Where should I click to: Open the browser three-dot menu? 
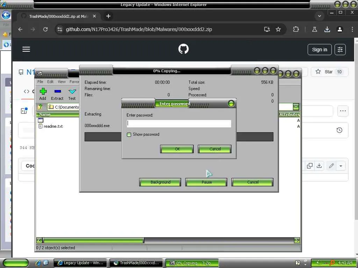352,29
